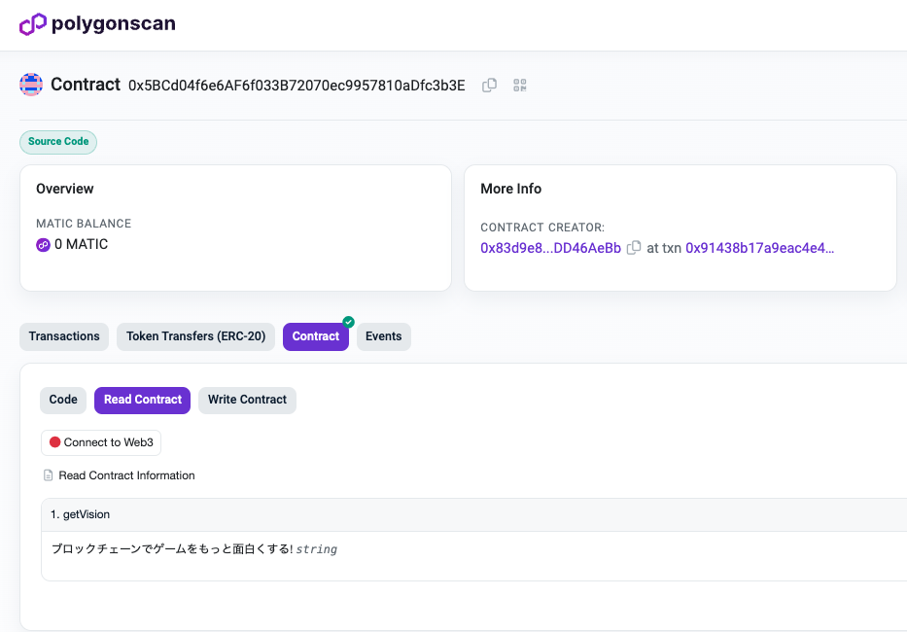
Task: Switch to the Code sub-tab
Action: (63, 400)
